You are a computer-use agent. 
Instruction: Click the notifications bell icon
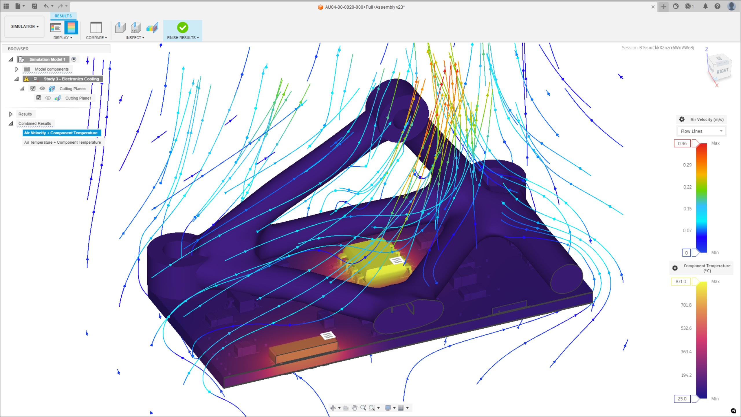(x=705, y=6)
